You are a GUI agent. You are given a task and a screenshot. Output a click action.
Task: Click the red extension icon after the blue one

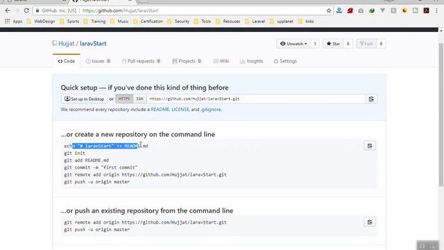coord(350,10)
